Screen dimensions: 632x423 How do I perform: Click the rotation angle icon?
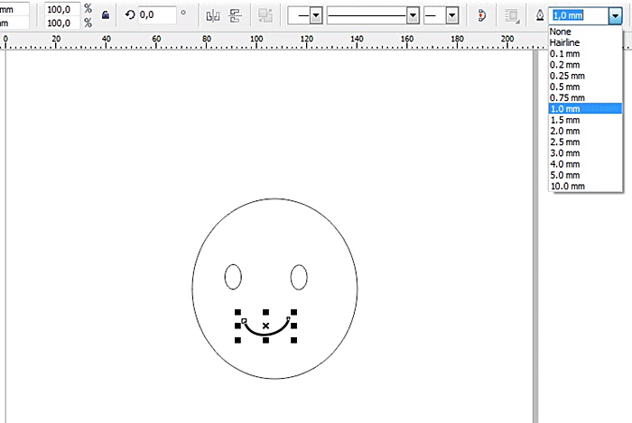(130, 15)
